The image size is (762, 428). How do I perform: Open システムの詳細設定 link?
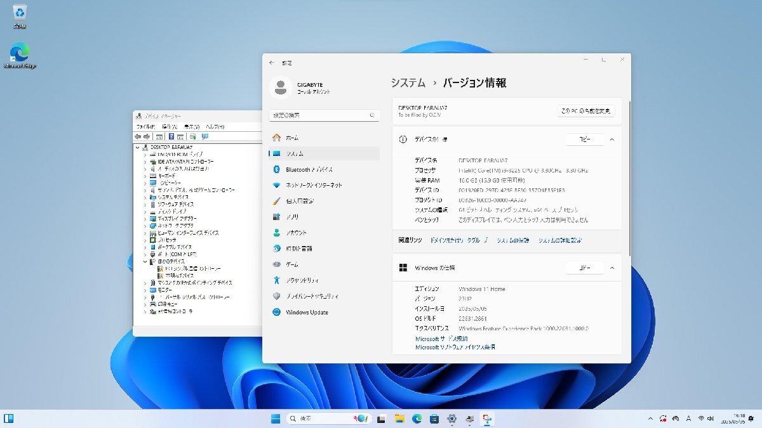(559, 240)
